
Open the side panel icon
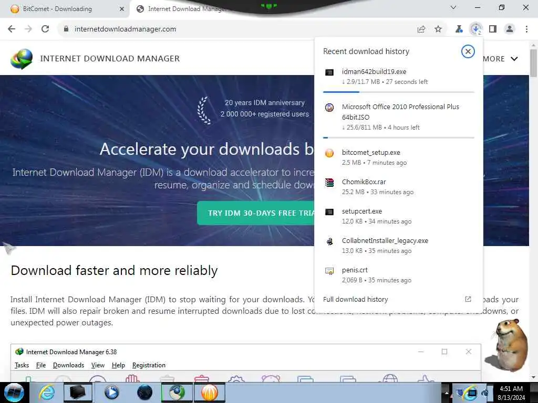coord(493,29)
